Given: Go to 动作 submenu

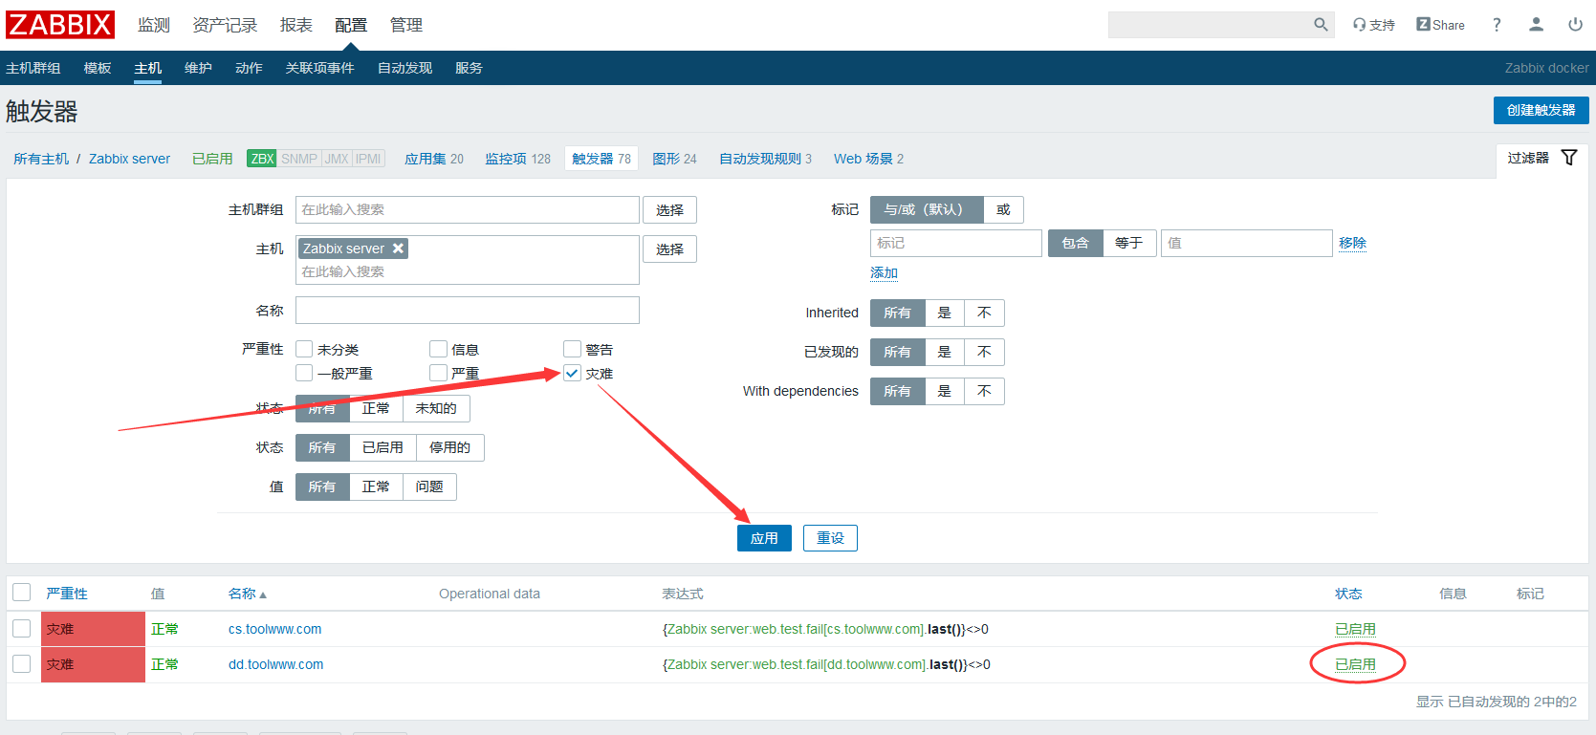Looking at the screenshot, I should point(249,68).
